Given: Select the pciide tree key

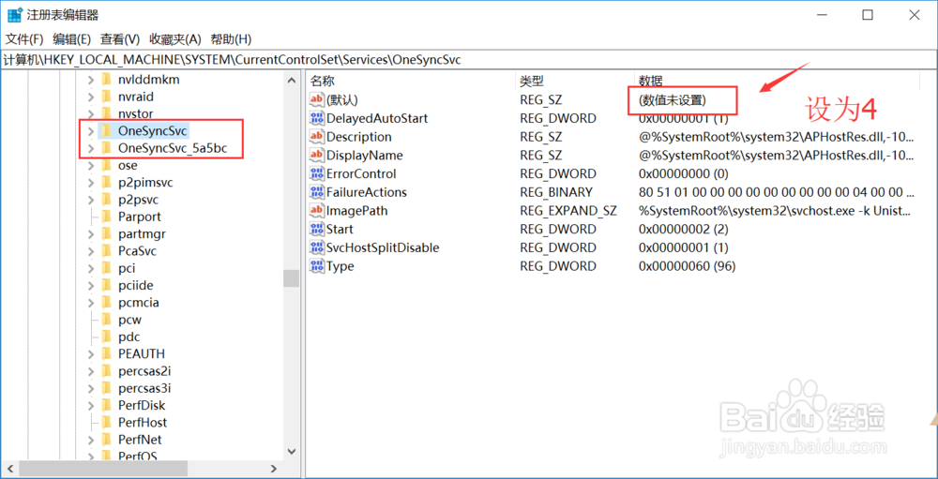Looking at the screenshot, I should point(138,285).
